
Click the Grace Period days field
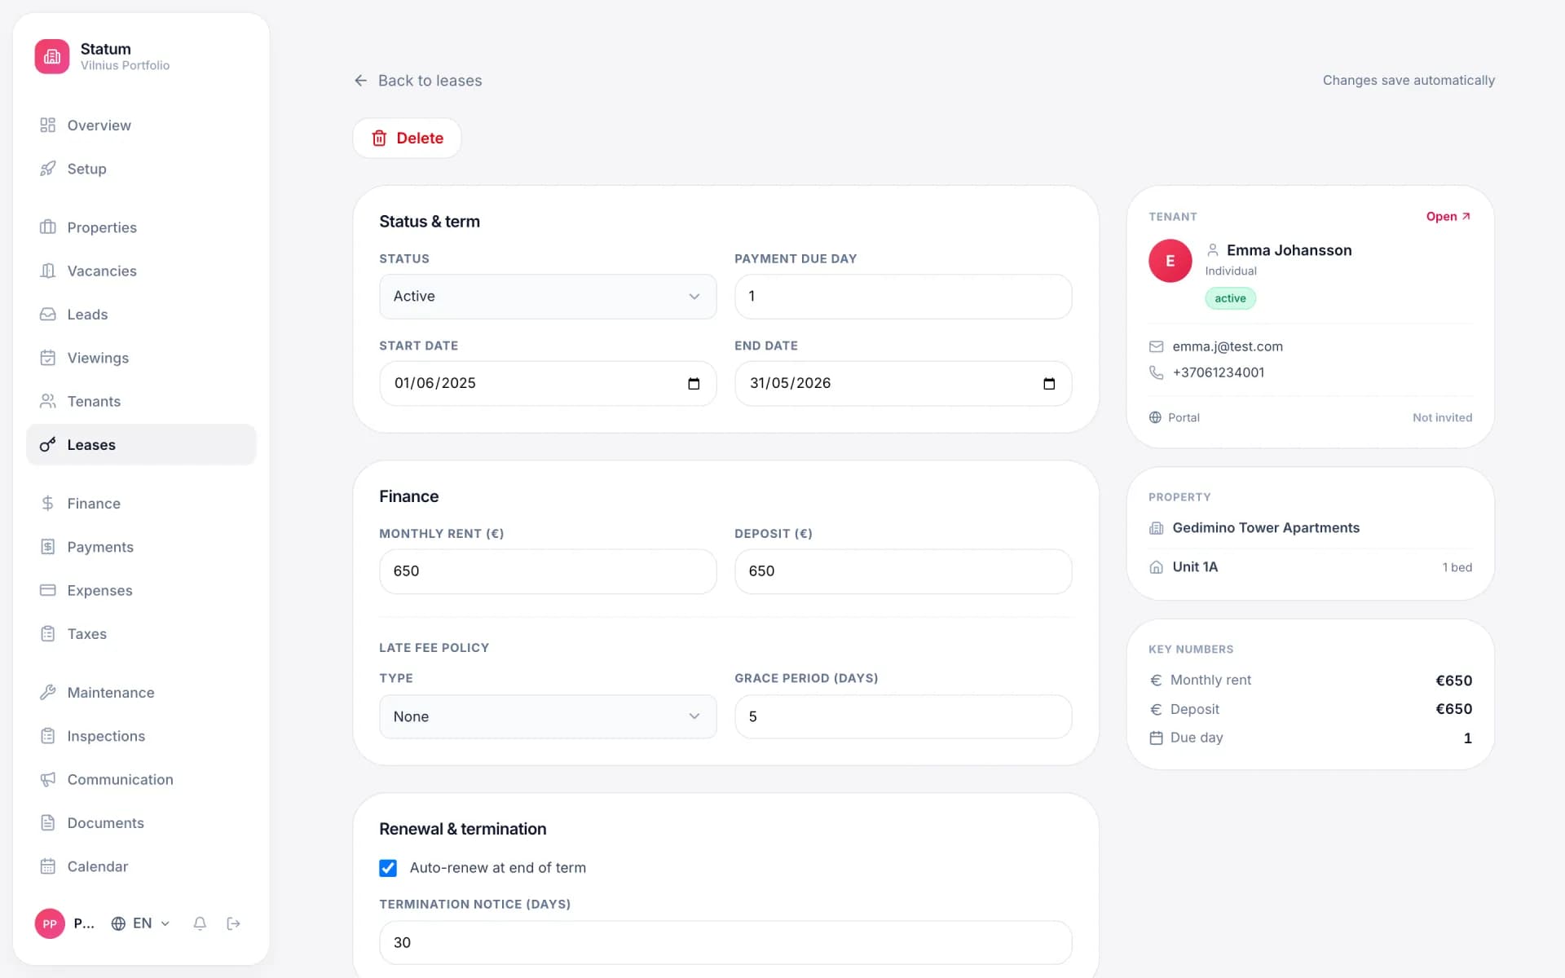pyautogui.click(x=903, y=716)
